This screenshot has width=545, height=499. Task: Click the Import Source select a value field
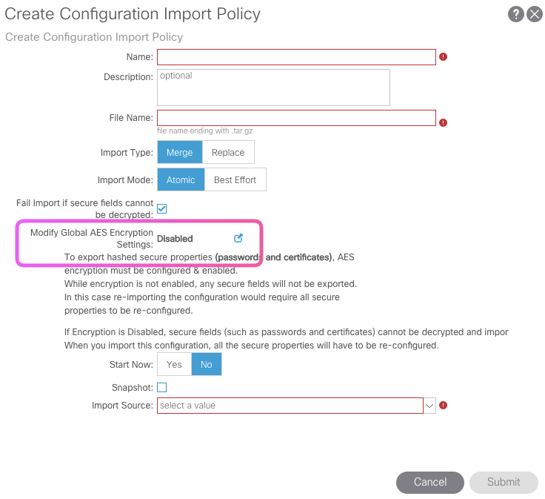pyautogui.click(x=289, y=406)
